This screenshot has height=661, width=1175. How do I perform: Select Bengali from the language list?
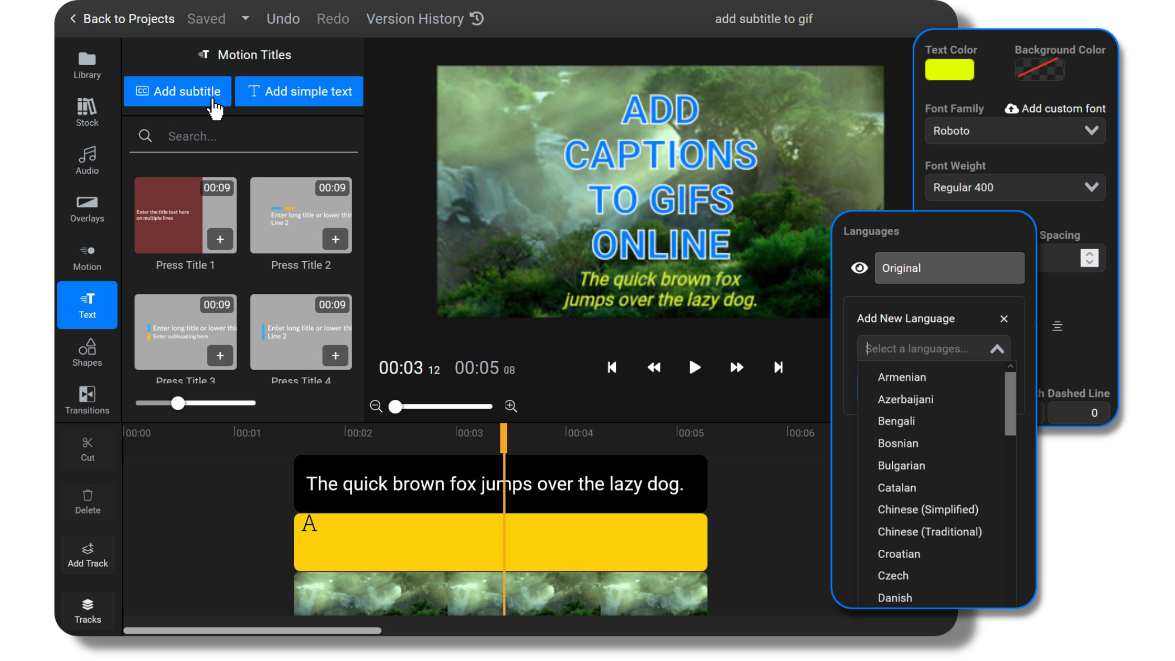[896, 421]
